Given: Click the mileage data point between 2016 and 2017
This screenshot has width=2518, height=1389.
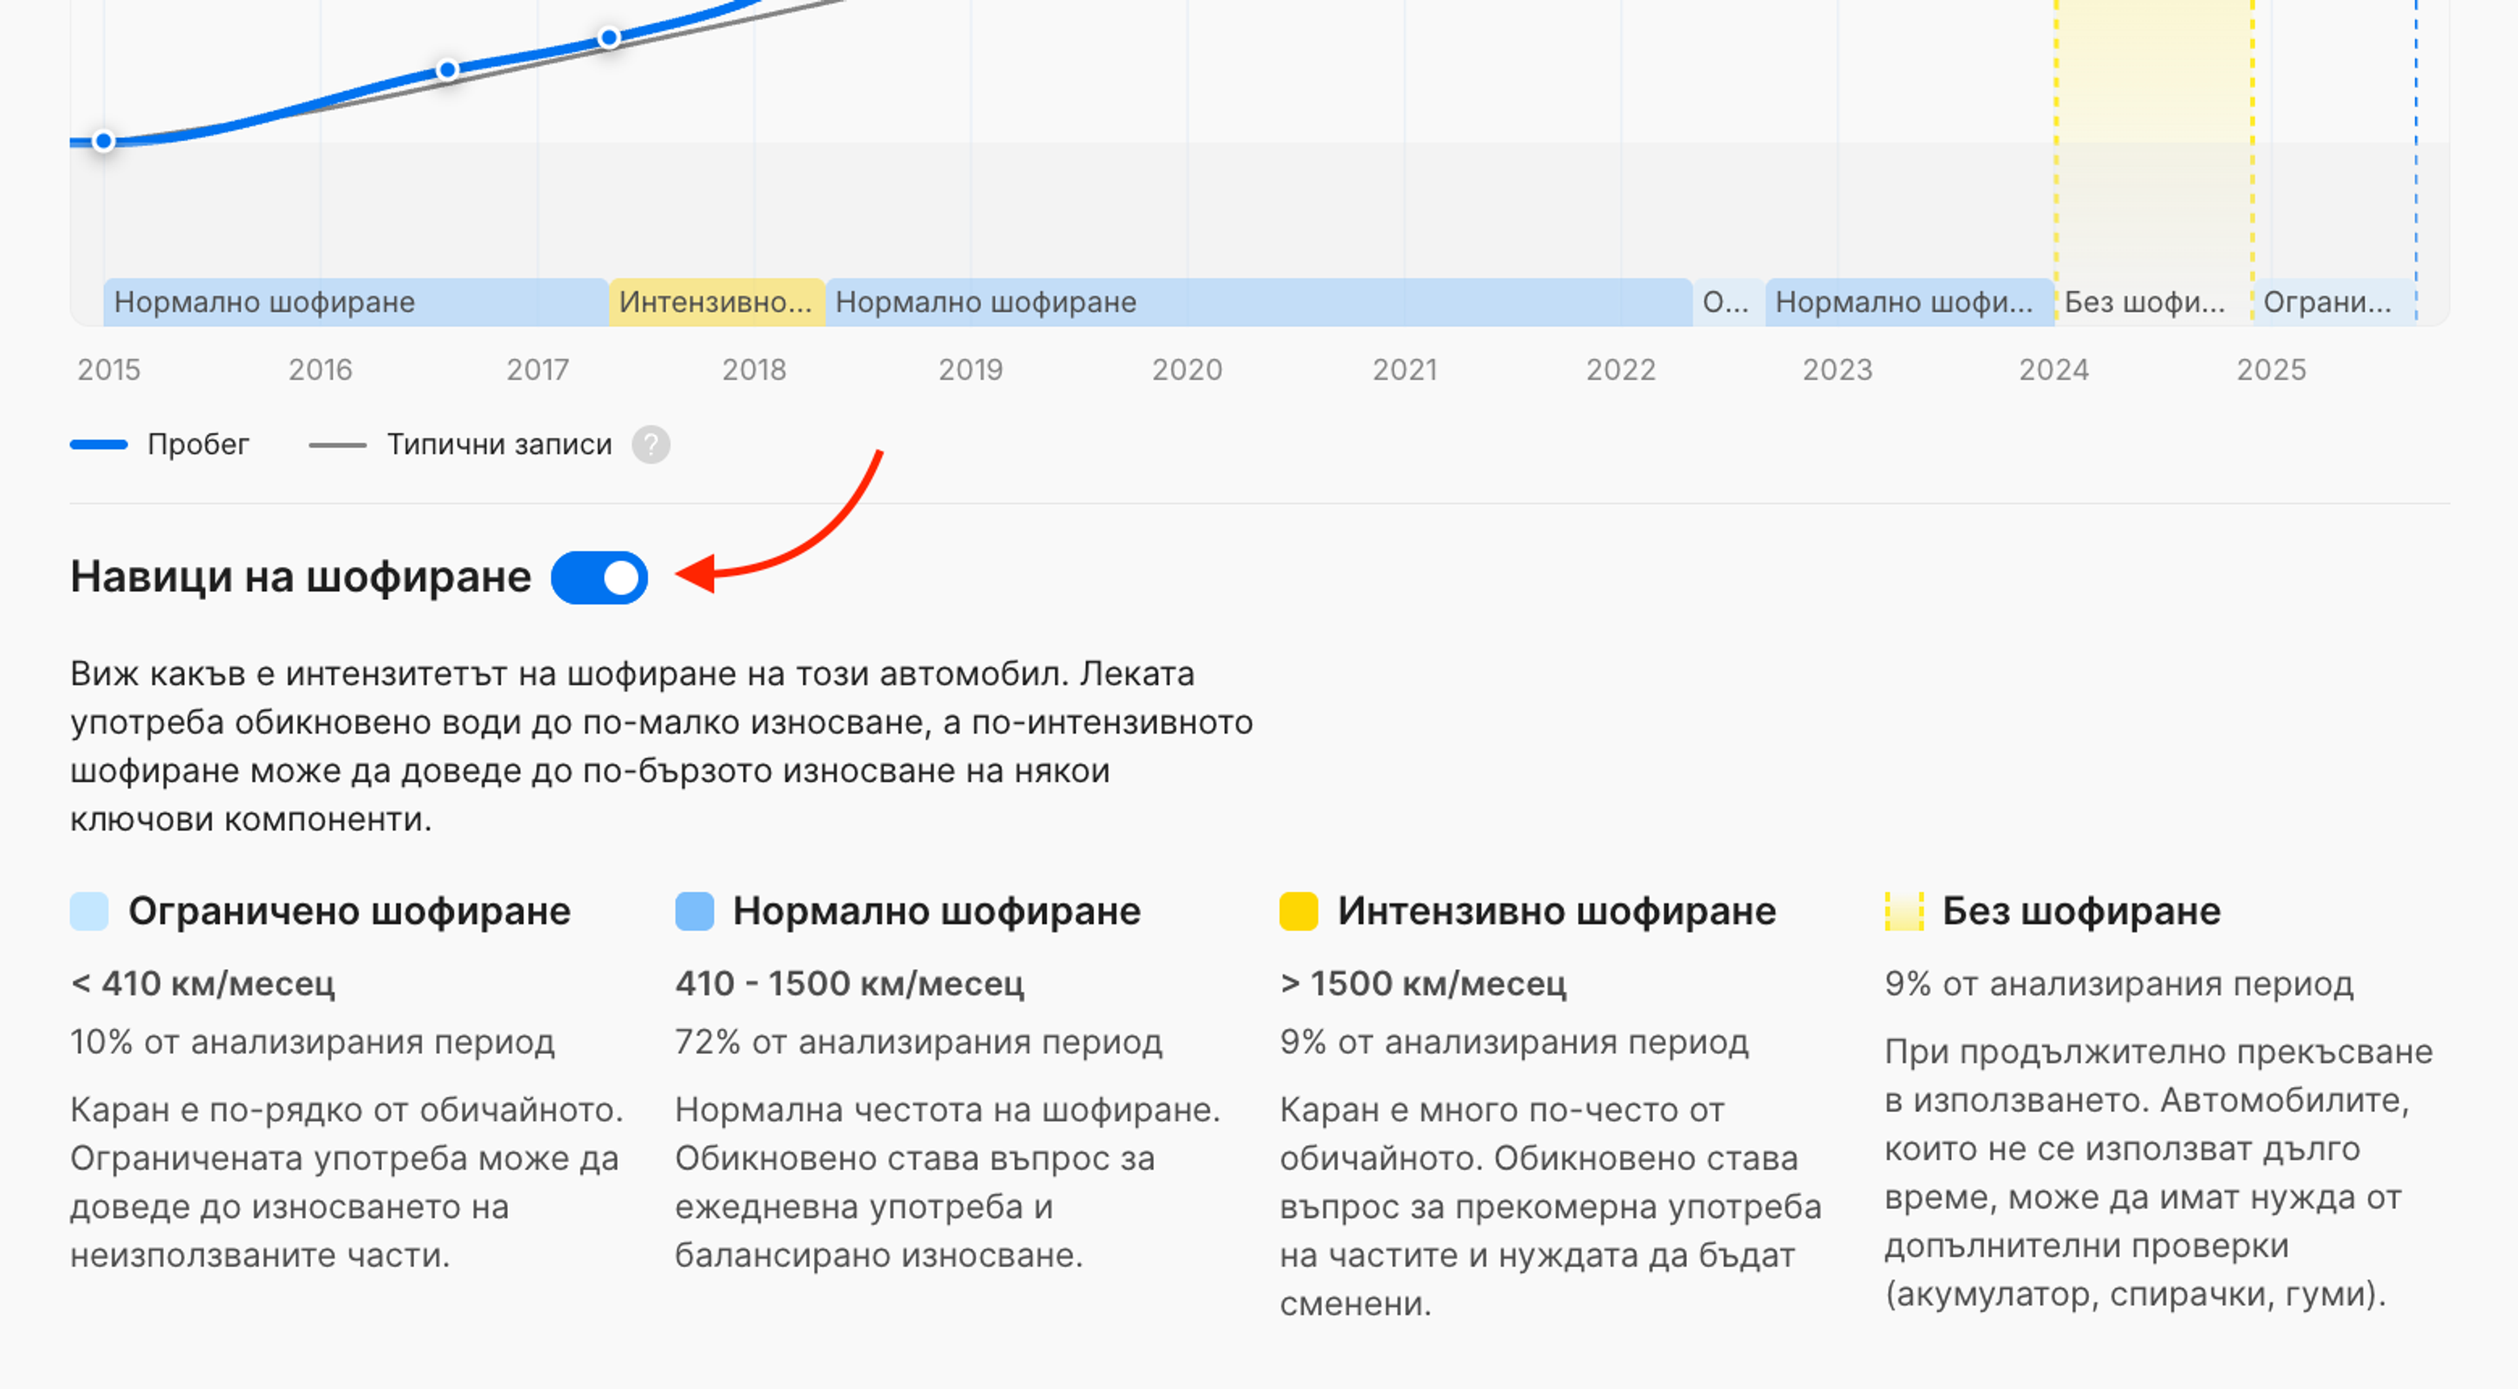Looking at the screenshot, I should 448,70.
